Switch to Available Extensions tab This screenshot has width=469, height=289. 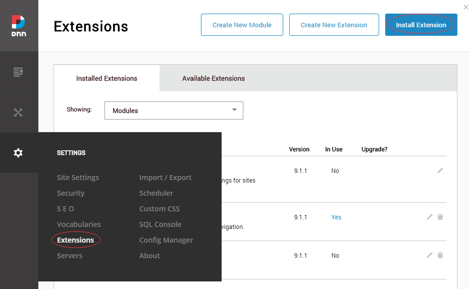(213, 78)
